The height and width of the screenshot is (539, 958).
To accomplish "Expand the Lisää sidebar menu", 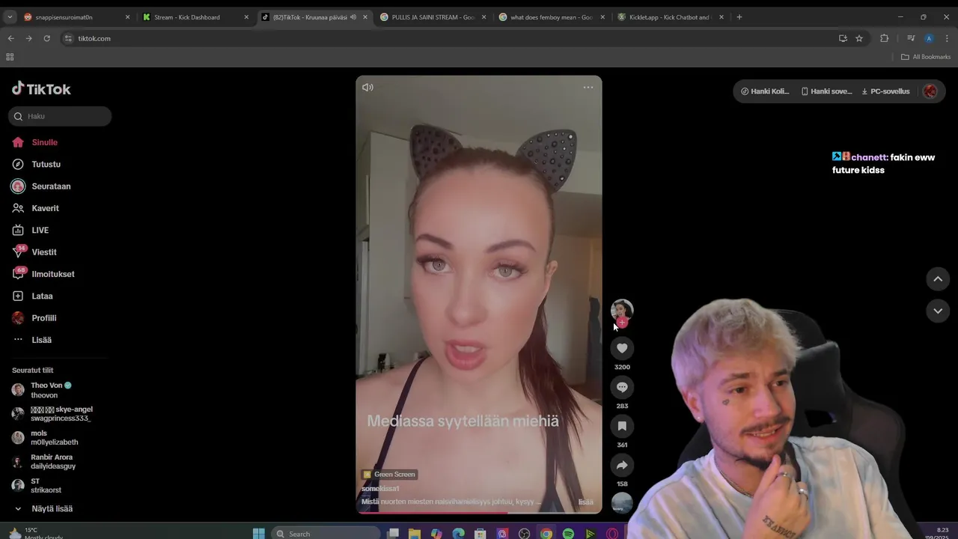I will tap(41, 340).
